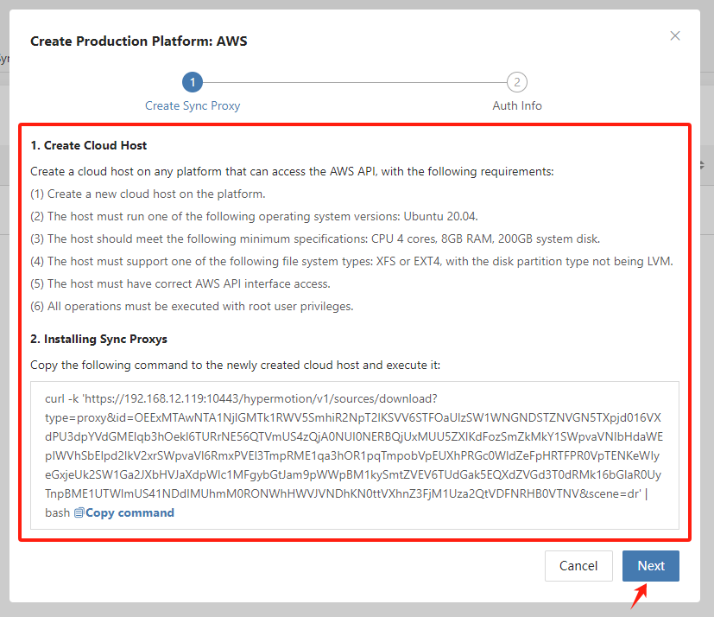Click the Create Cloud Host heading
The width and height of the screenshot is (714, 617).
[x=88, y=145]
